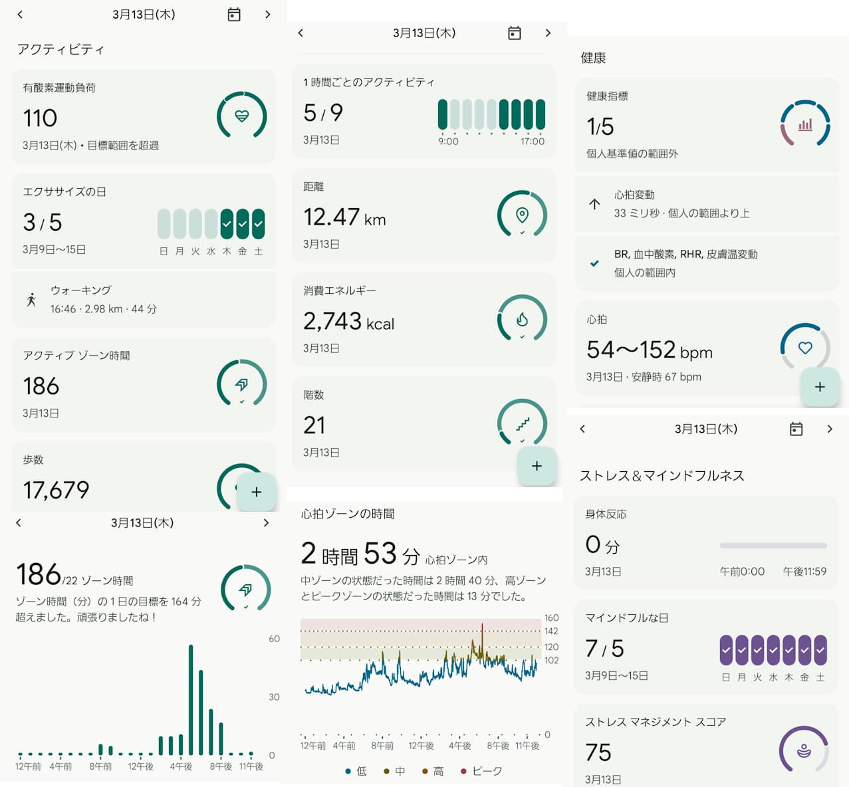Click the calories flame gauge icon

pyautogui.click(x=523, y=319)
